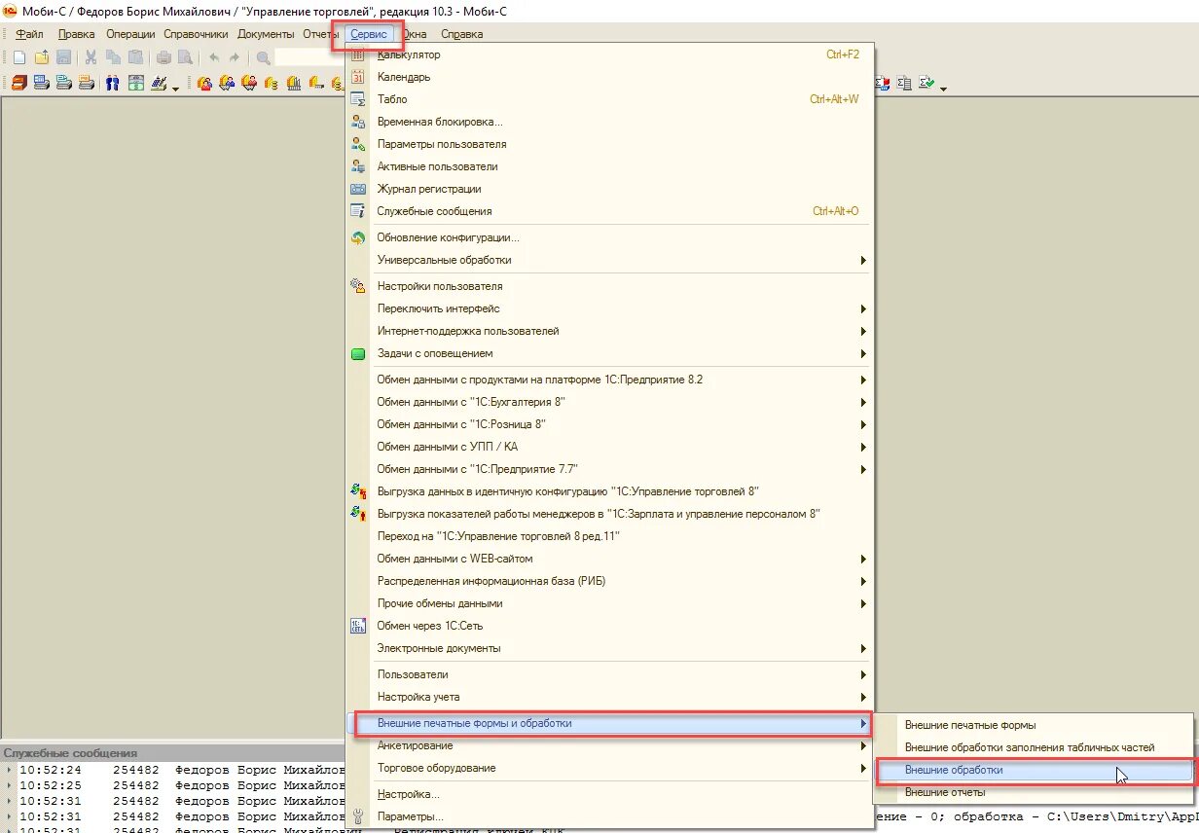Select Внешние отчеты submenu item
Viewport: 1199px width, 833px height.
click(1035, 792)
